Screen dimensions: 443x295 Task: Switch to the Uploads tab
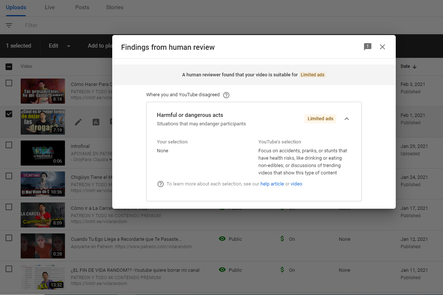click(x=16, y=7)
